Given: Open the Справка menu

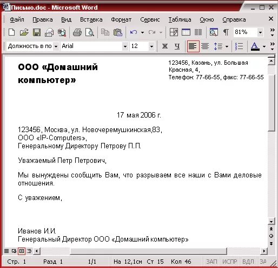Looking at the screenshot, I should pos(234,19).
